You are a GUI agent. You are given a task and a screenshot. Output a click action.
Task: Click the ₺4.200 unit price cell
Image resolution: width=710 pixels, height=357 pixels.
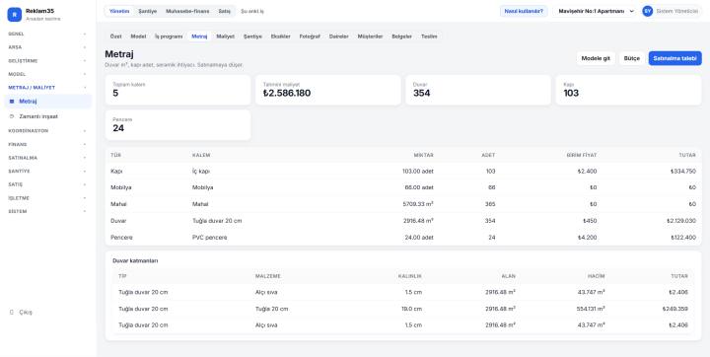tap(588, 238)
